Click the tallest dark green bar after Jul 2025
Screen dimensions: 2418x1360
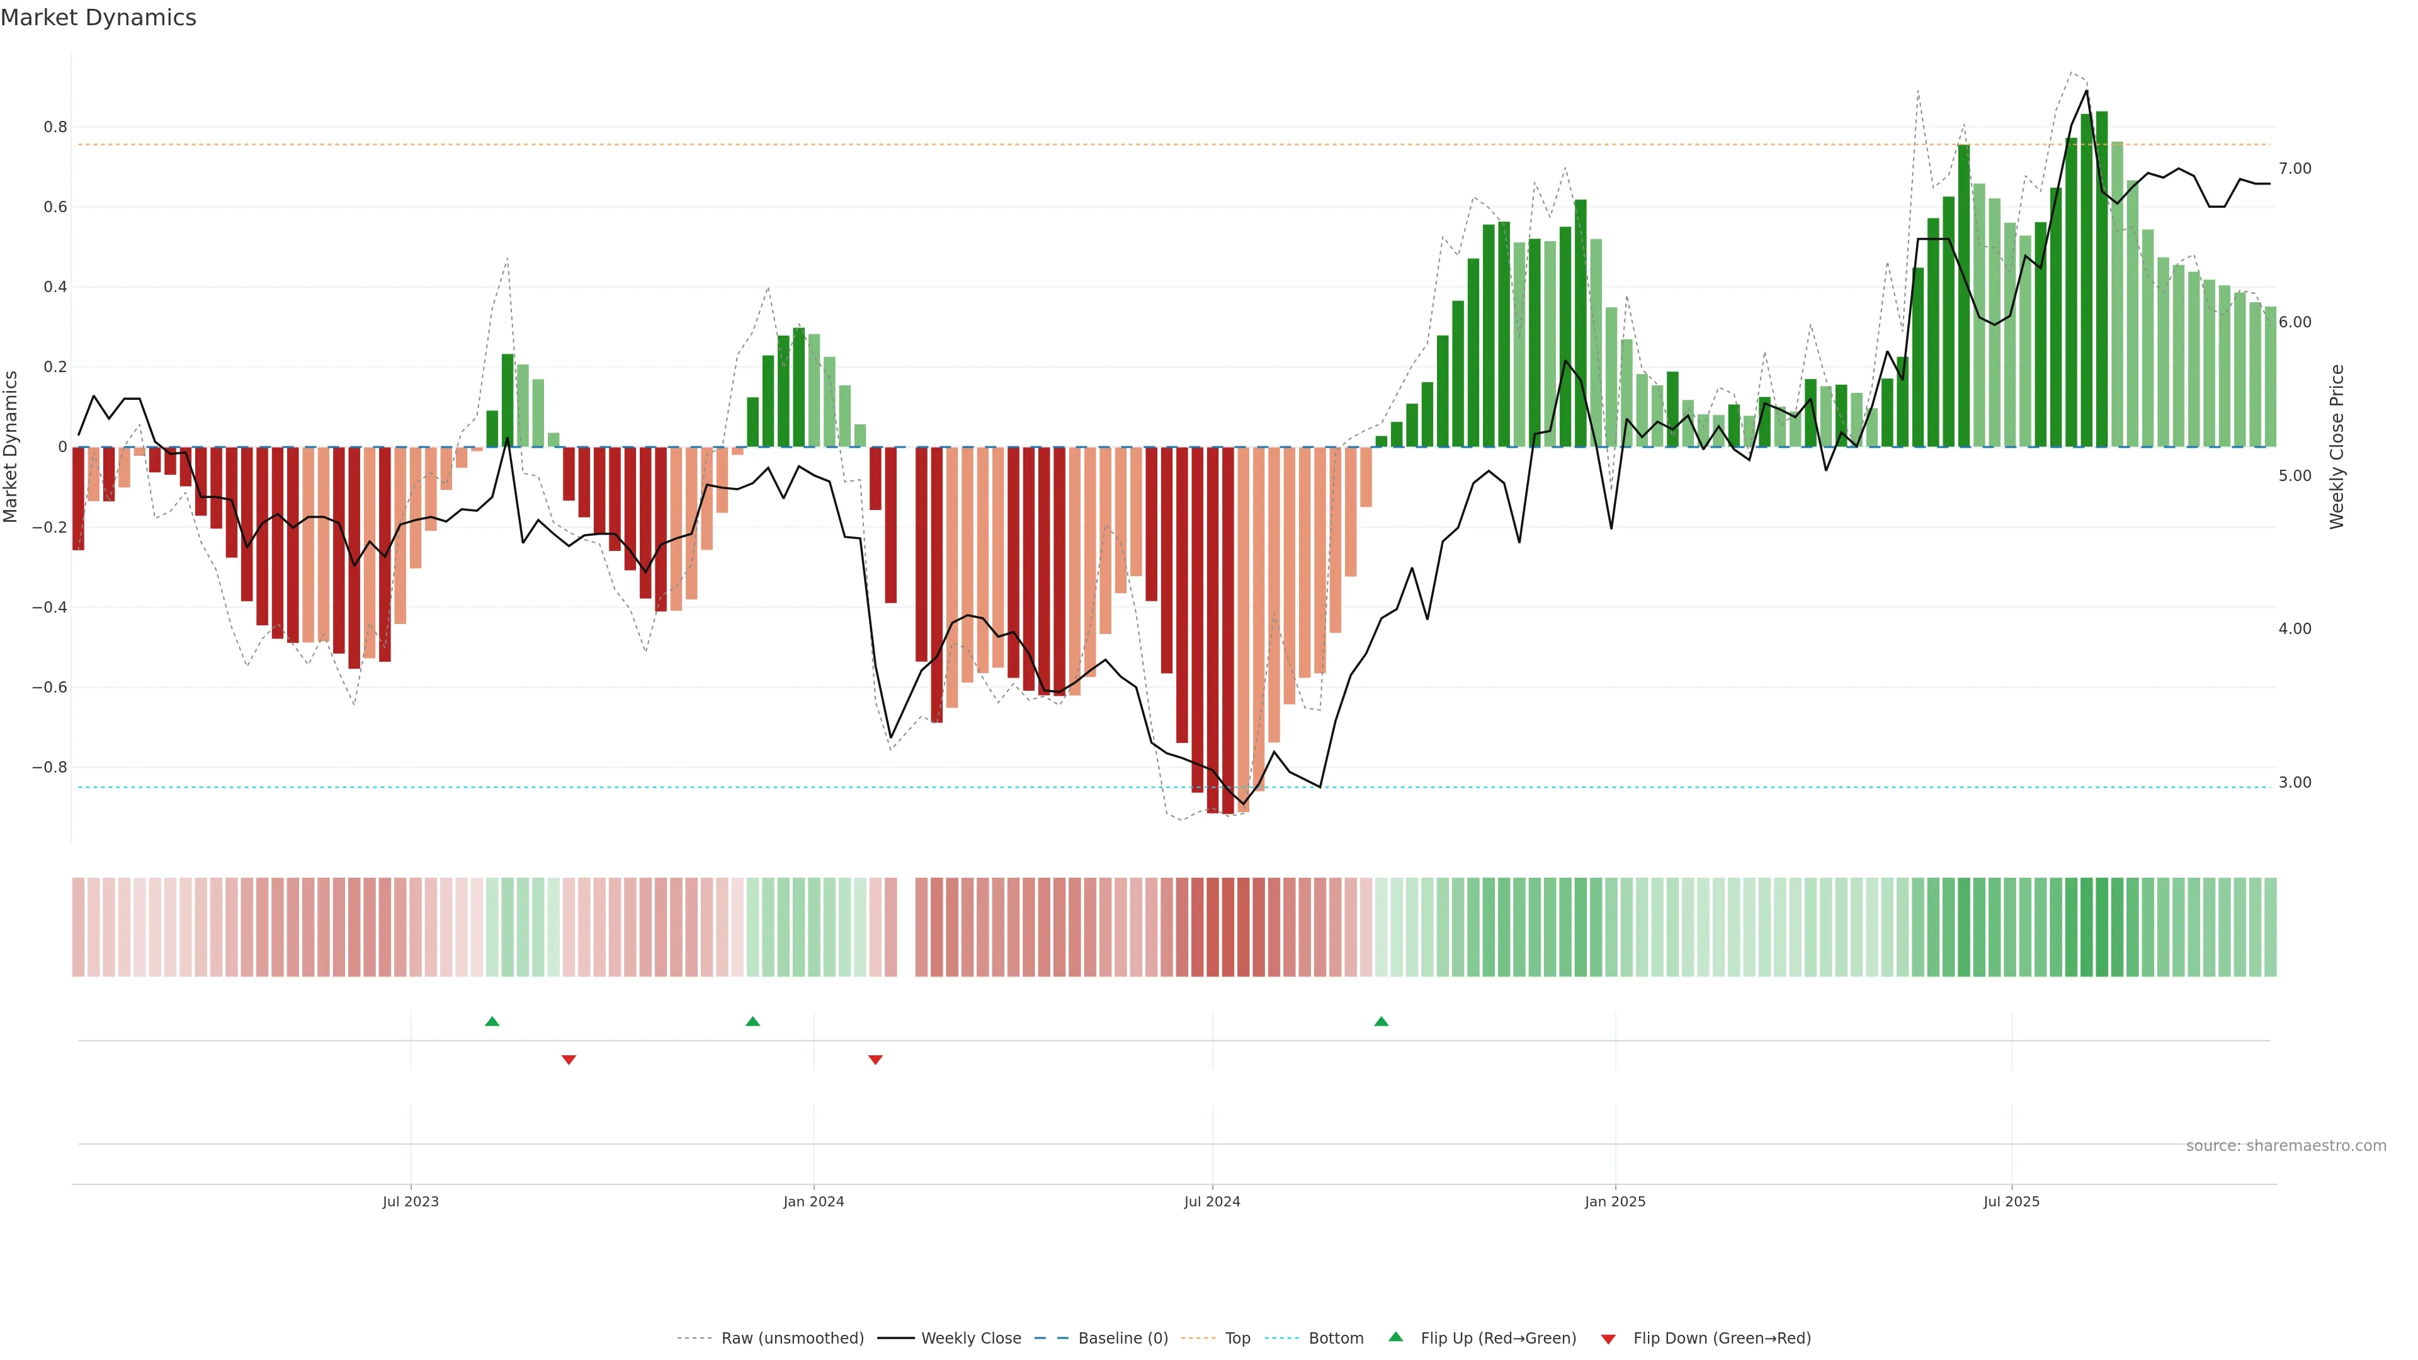tap(2102, 281)
